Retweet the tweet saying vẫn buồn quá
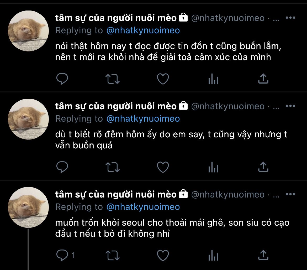 (112, 167)
